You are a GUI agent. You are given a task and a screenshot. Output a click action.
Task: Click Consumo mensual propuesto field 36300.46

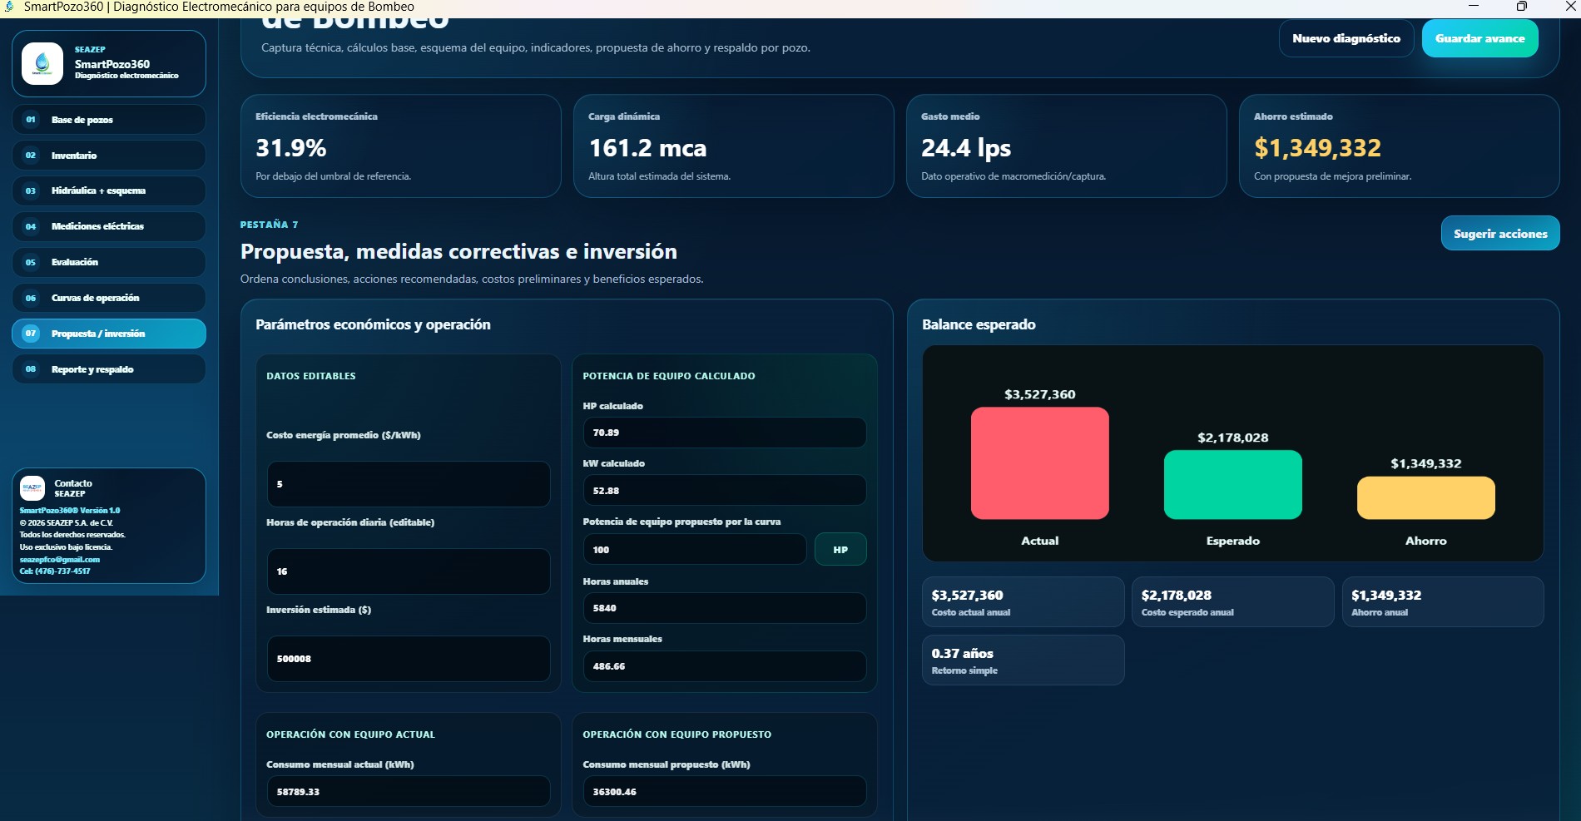[x=725, y=791]
